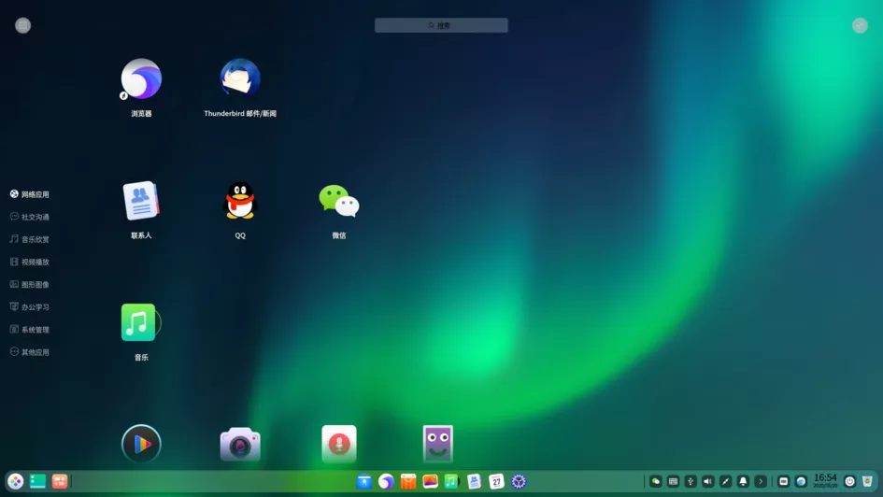Select the 社交沟通 category
Viewport: 883px width, 497px height.
tap(29, 217)
